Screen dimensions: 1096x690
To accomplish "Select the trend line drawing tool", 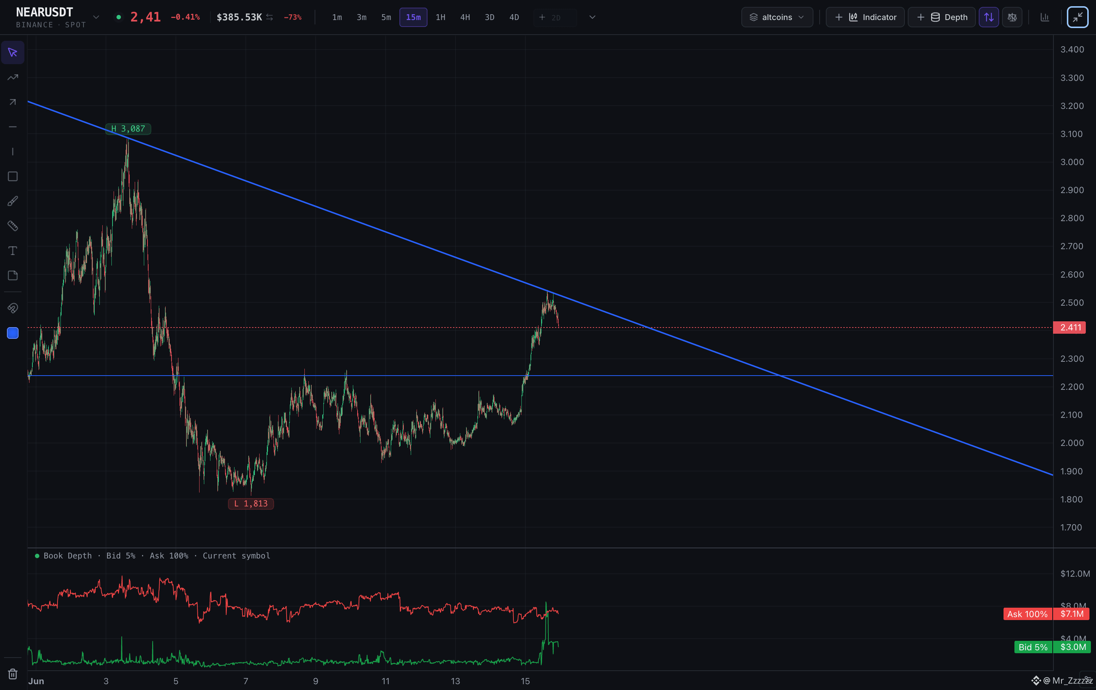I will pos(13,78).
